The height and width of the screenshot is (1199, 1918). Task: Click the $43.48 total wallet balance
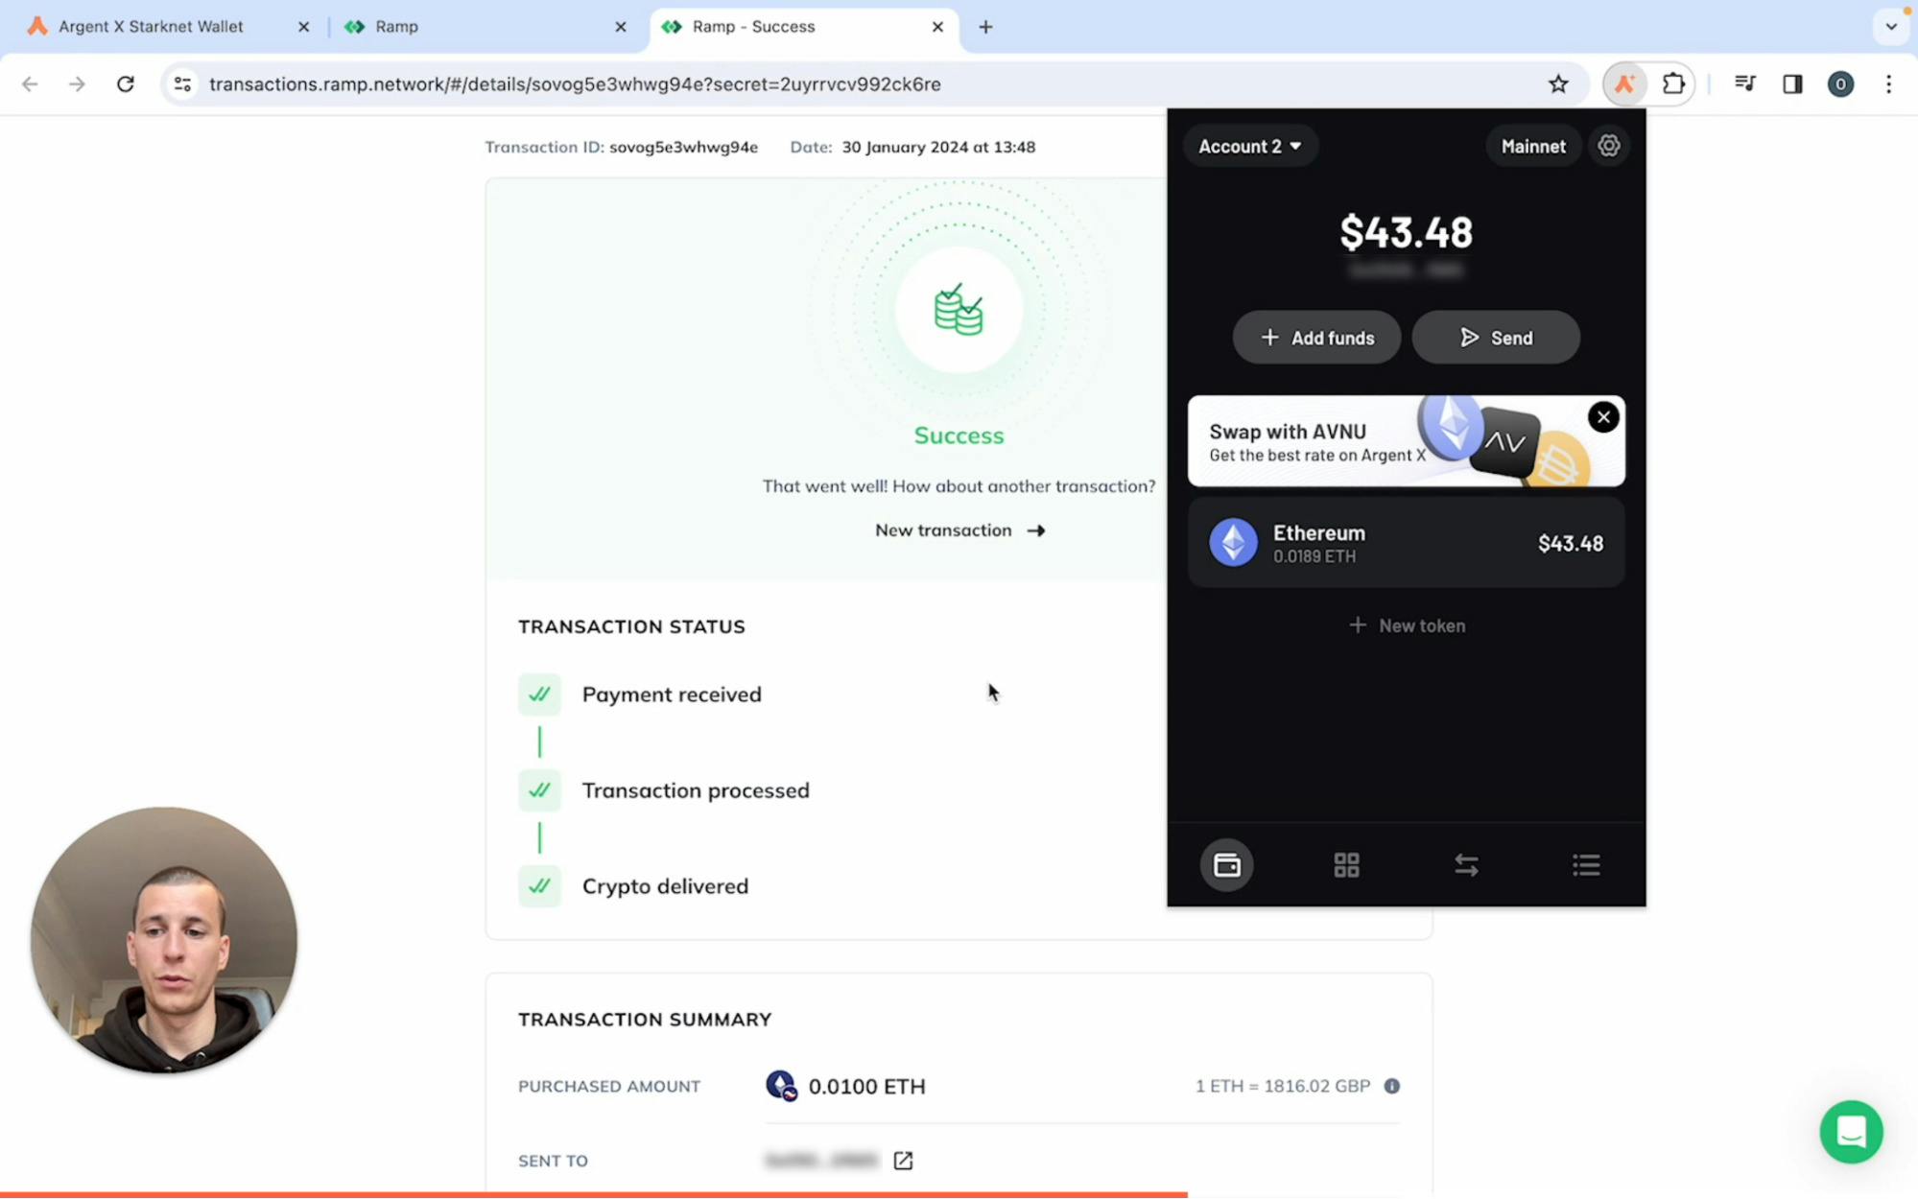pyautogui.click(x=1406, y=232)
